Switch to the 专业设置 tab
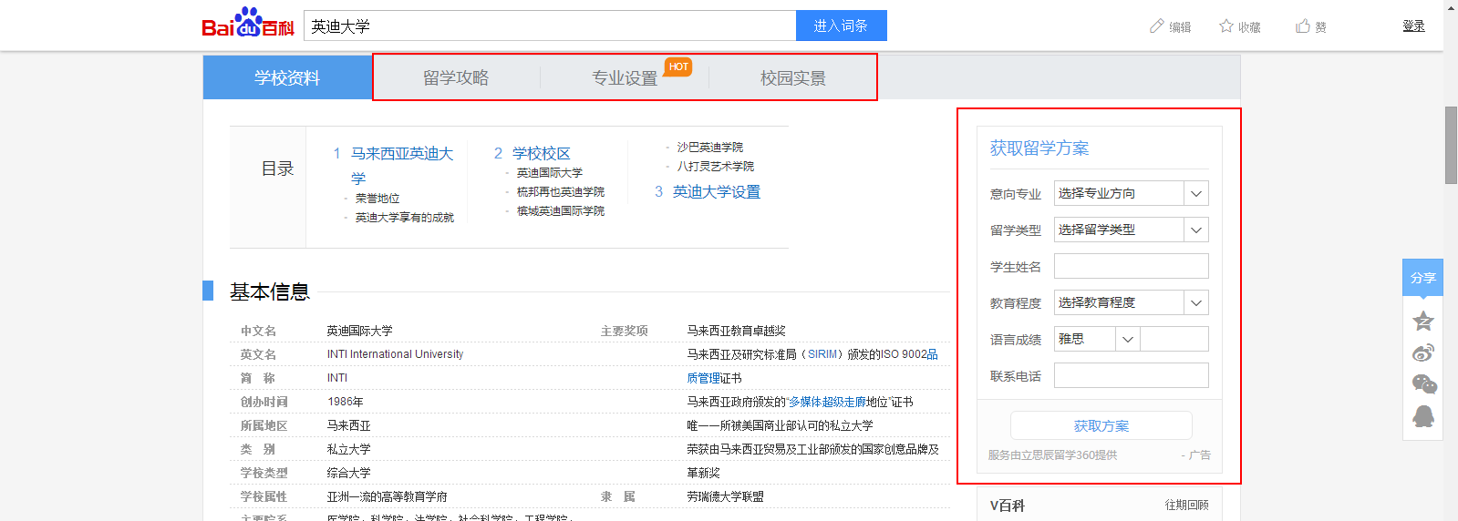Viewport: 1458px width, 521px height. point(625,77)
